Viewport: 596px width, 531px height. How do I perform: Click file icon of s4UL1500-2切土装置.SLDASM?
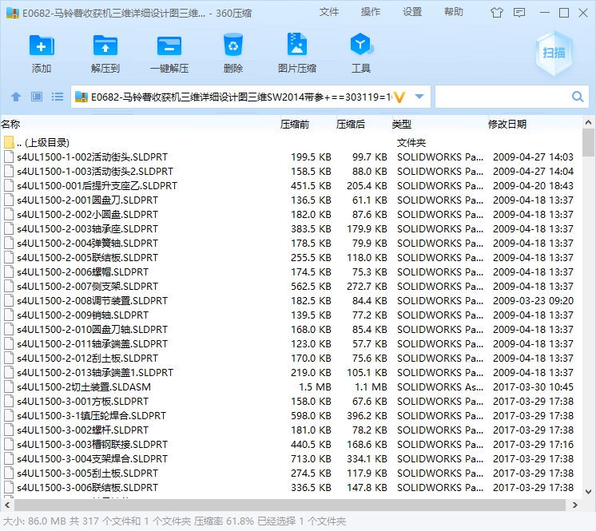(9, 387)
